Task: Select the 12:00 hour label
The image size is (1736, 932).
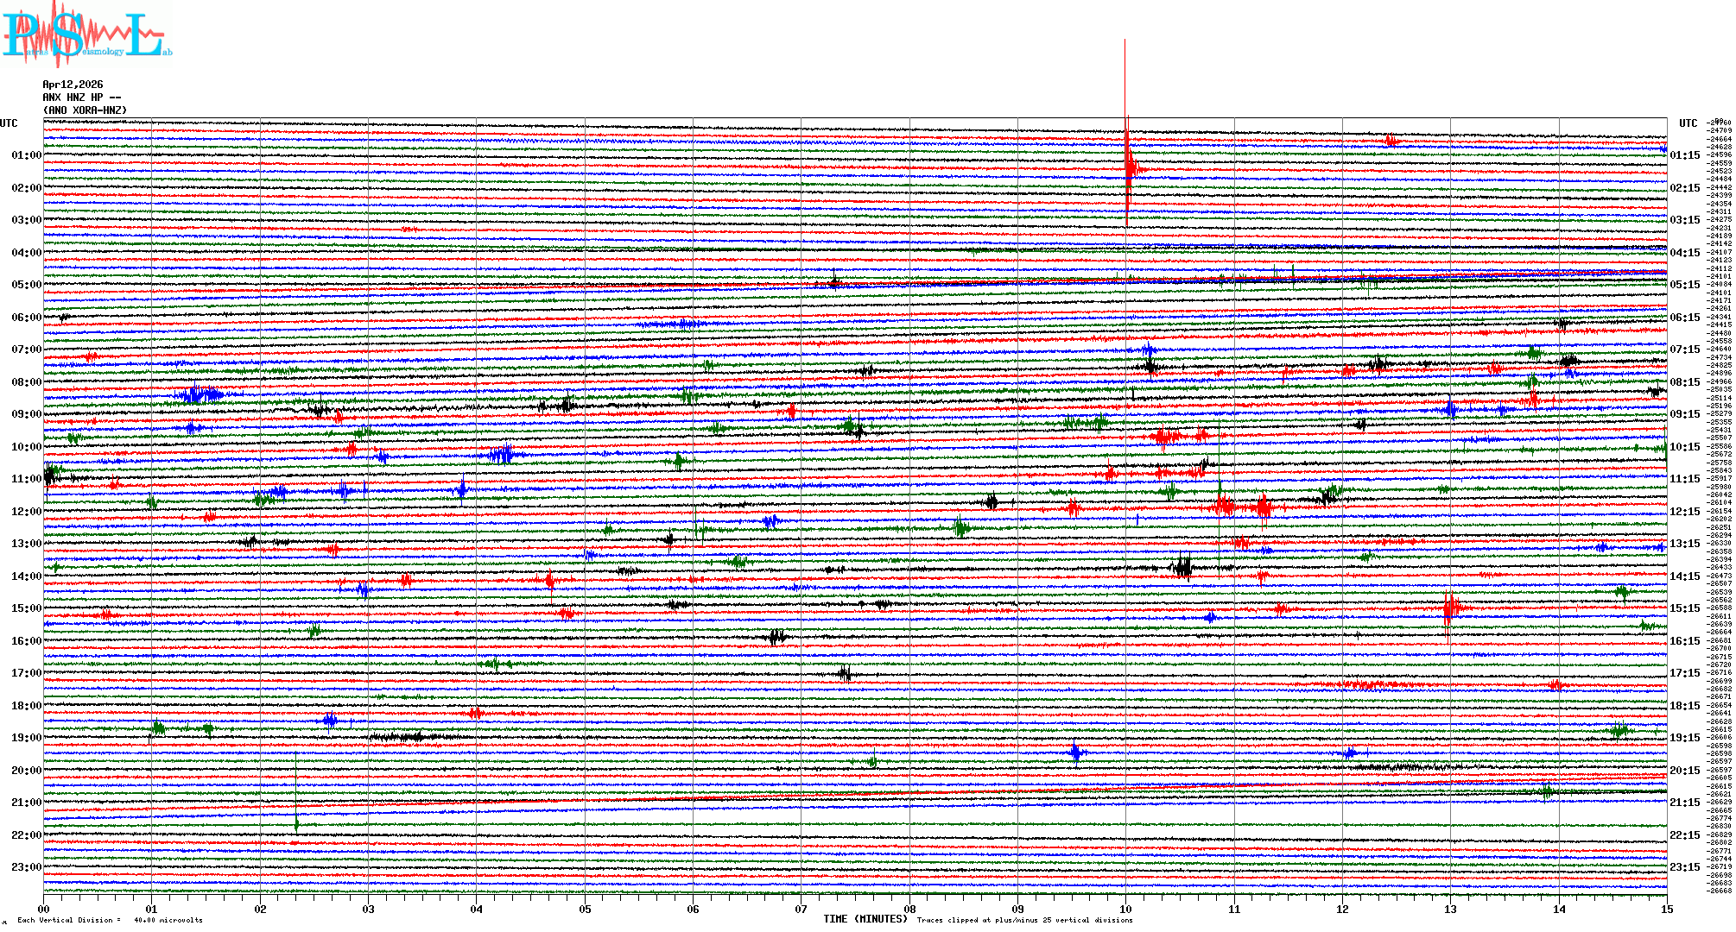Action: pyautogui.click(x=26, y=512)
